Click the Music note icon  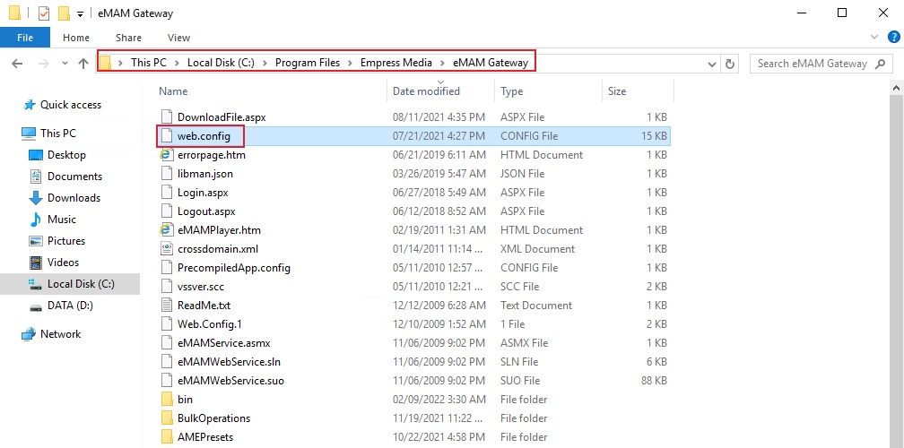pyautogui.click(x=36, y=220)
